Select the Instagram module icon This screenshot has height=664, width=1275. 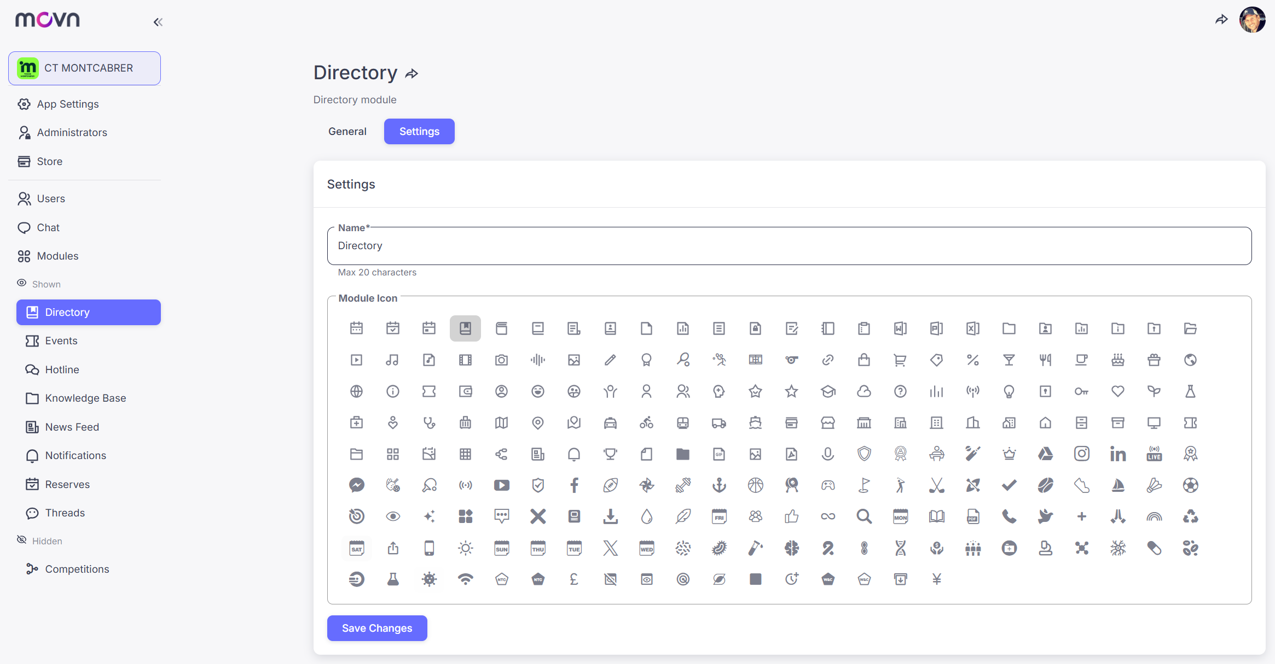pos(1081,454)
